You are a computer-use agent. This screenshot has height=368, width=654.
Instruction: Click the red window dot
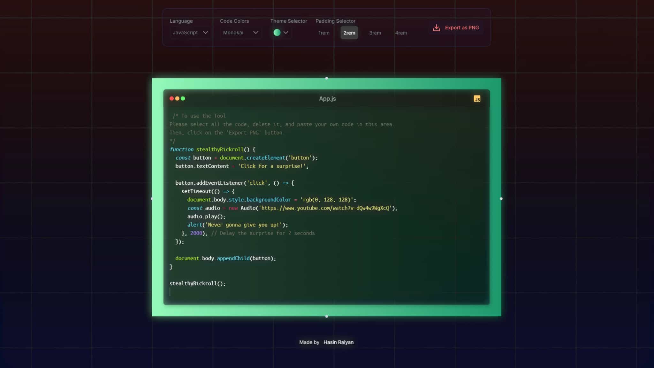click(x=171, y=98)
